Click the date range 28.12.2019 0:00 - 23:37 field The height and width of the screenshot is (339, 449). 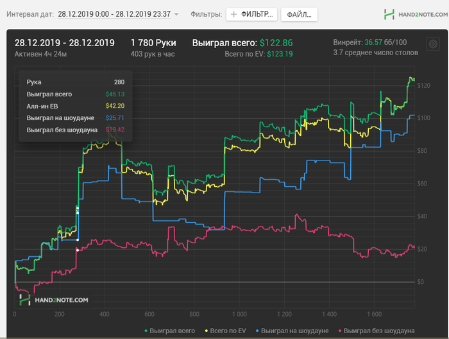(x=114, y=14)
